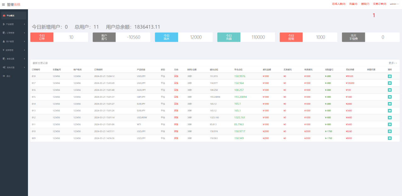Open action icon for order 817
This screenshot has width=402, height=196.
(390, 83)
